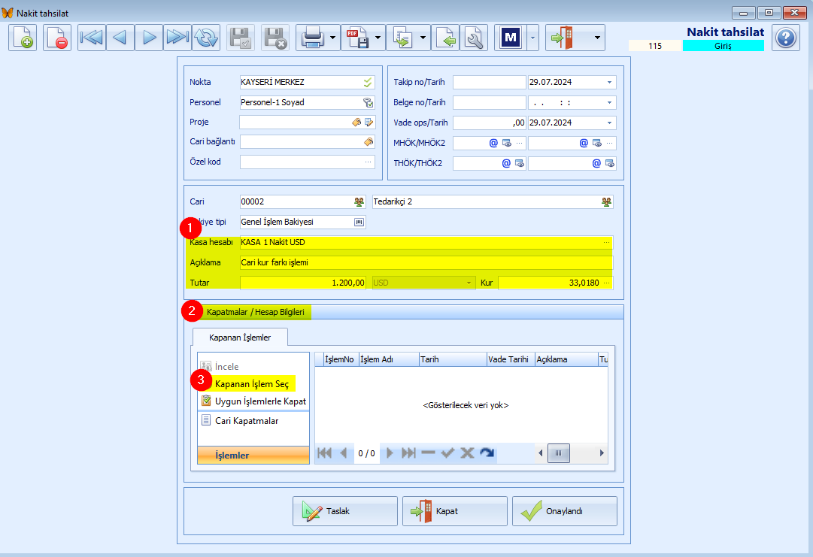Go to the previous record in toolbar
Screen dimensions: 813x557
(x=120, y=38)
